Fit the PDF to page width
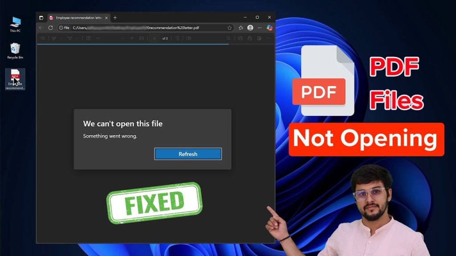The image size is (456, 256). coord(142,38)
